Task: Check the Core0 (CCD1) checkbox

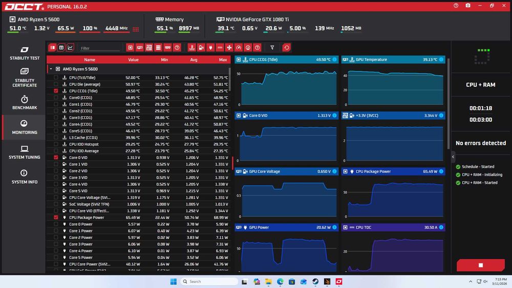Action: pyautogui.click(x=56, y=98)
